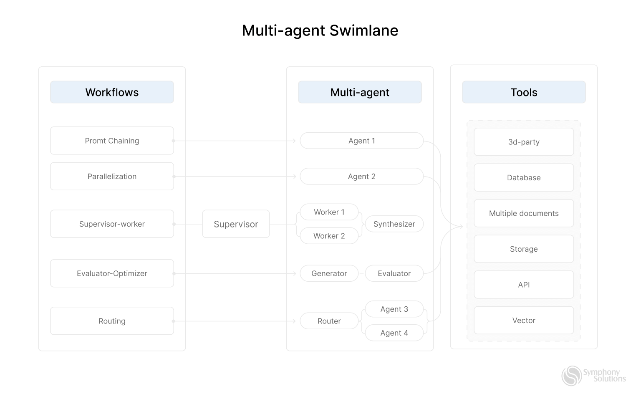Click the Promt Chaining box

click(112, 141)
